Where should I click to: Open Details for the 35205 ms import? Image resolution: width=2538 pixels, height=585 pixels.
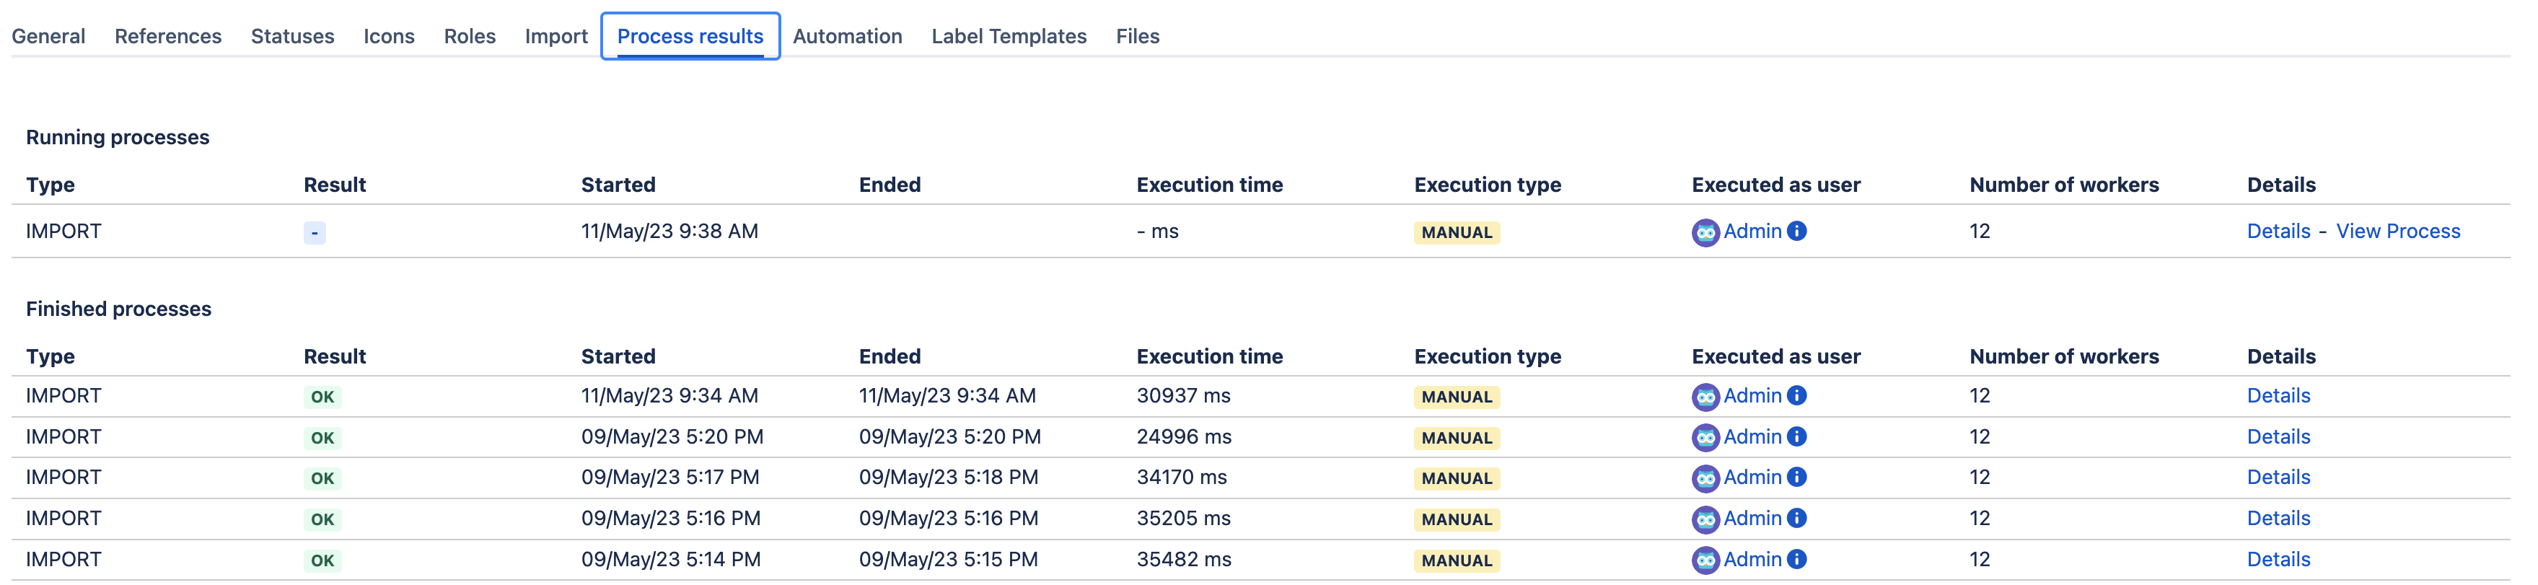[x=2279, y=519]
